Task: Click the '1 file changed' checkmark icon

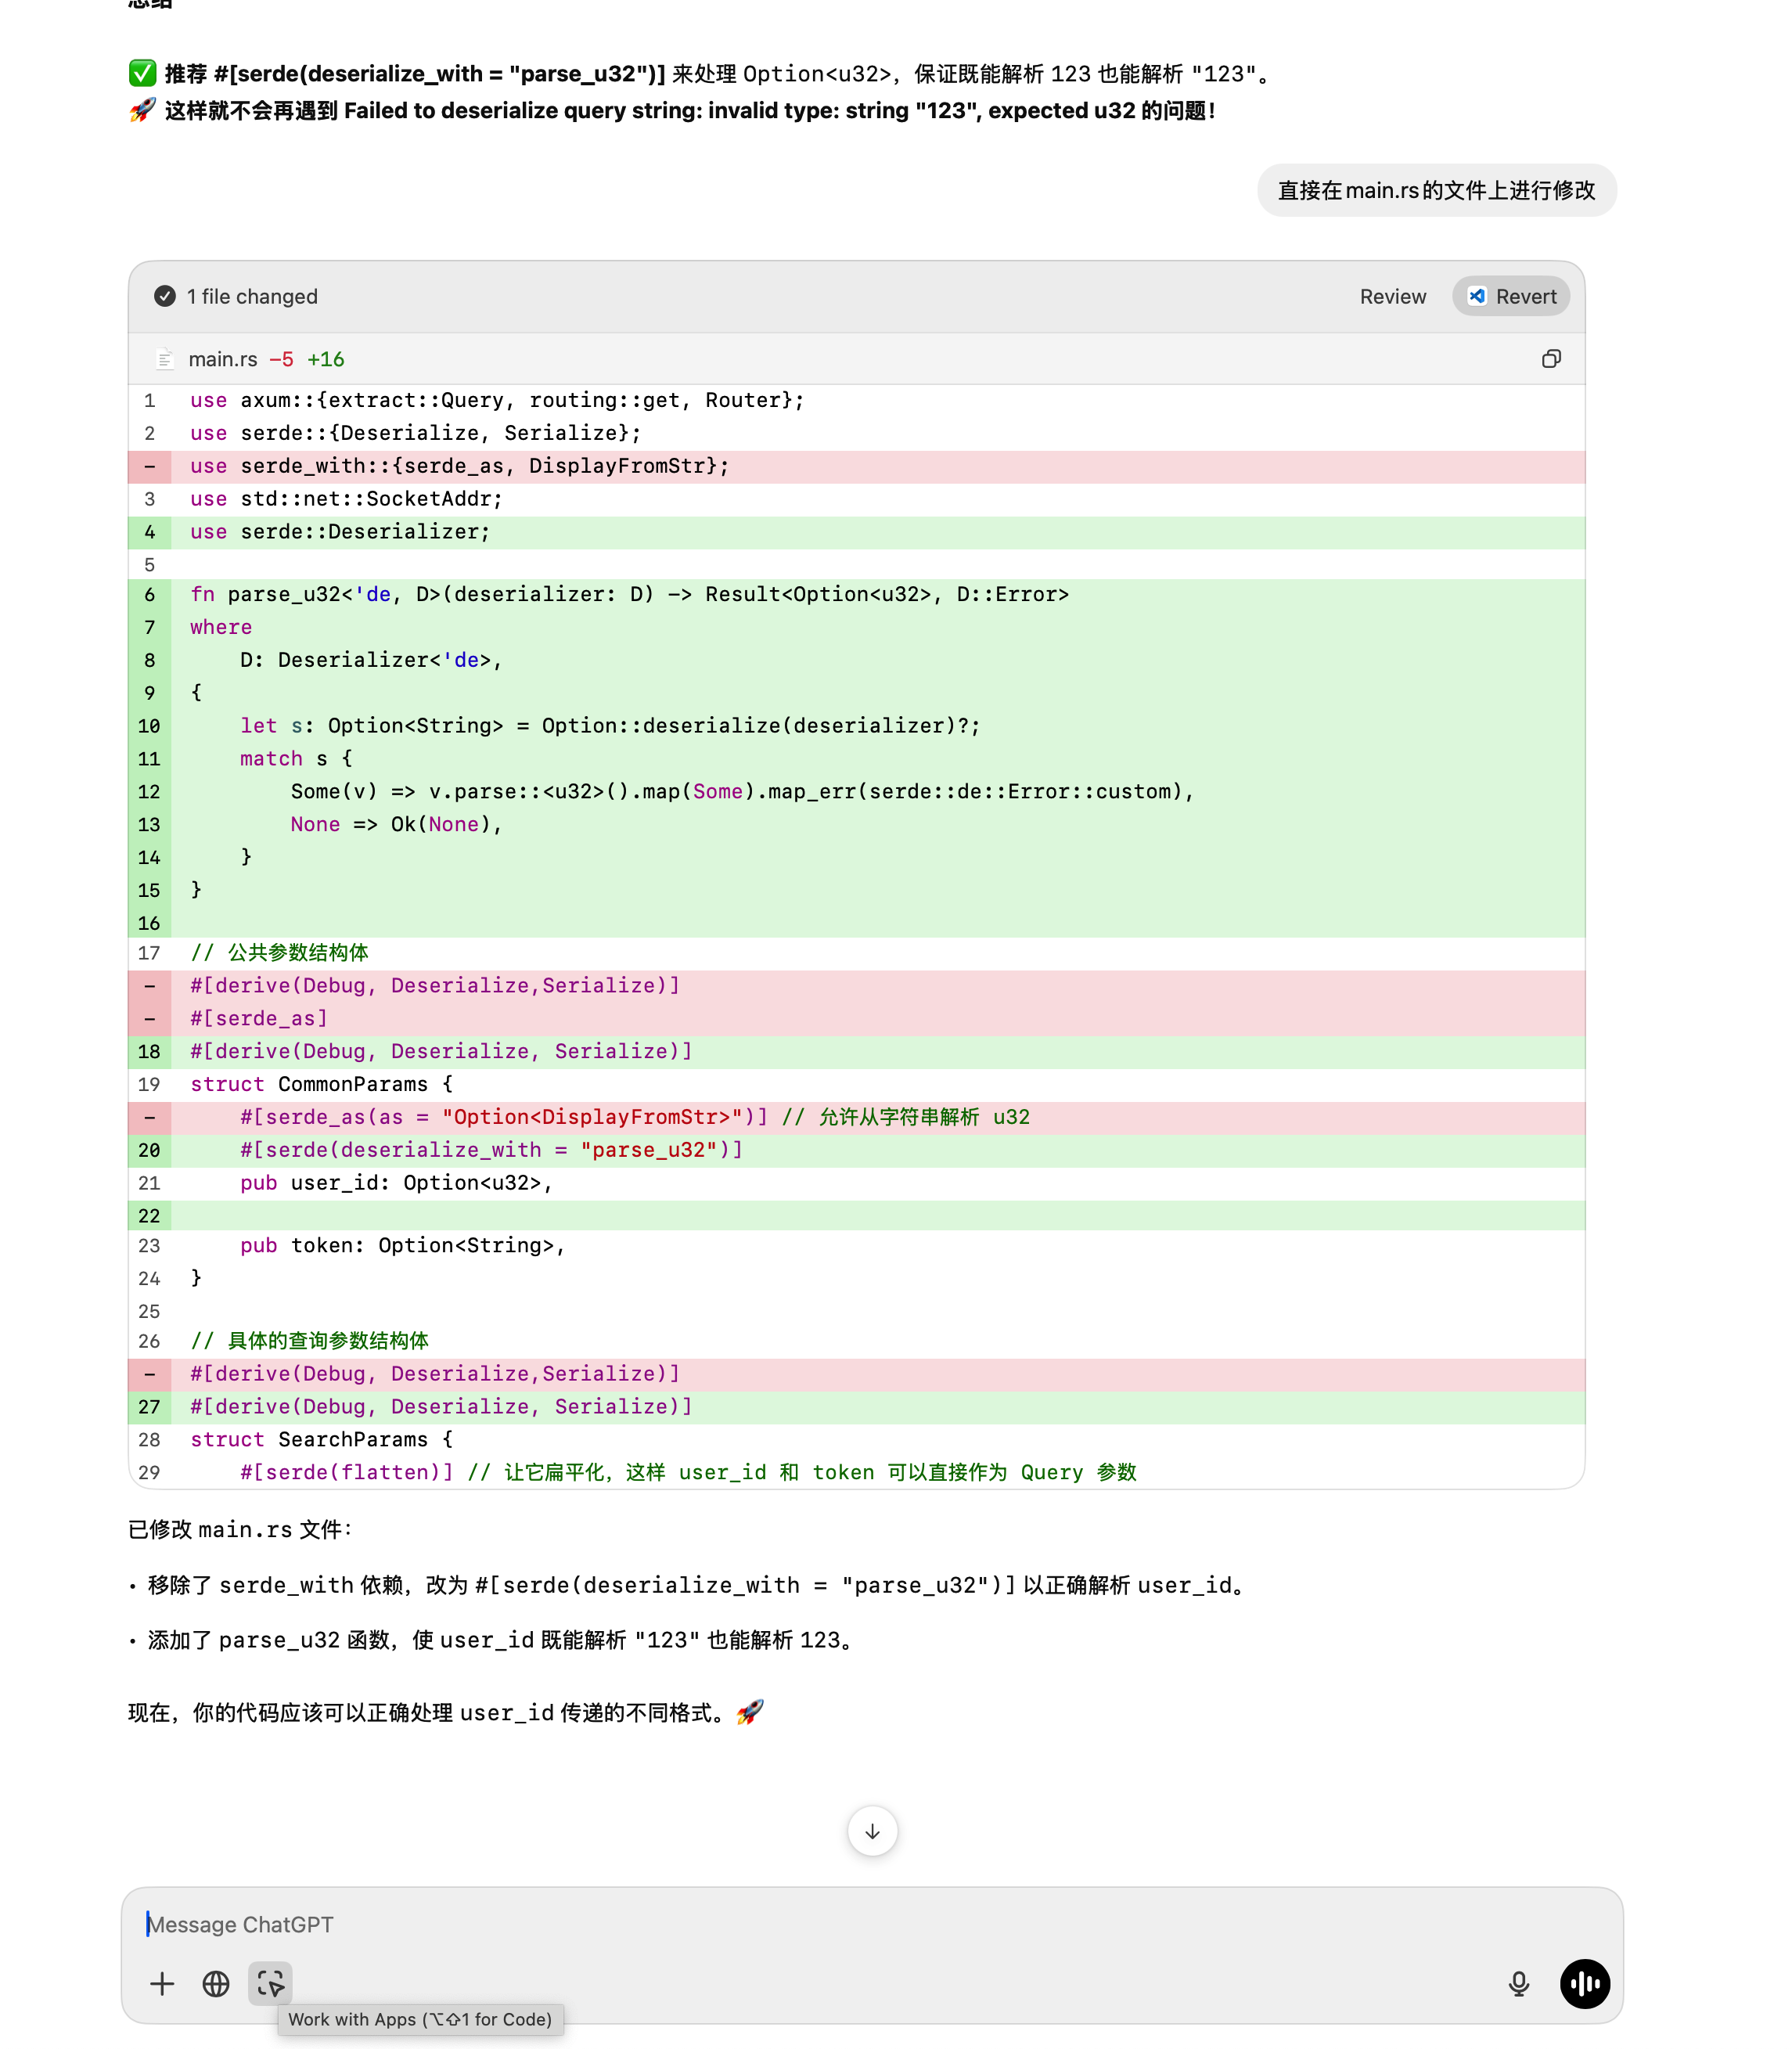Action: pyautogui.click(x=165, y=296)
